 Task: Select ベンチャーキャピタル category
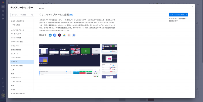pyautogui.click(x=18, y=94)
